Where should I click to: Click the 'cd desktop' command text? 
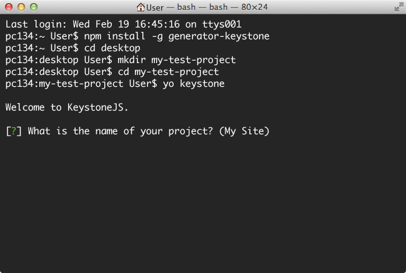112,48
